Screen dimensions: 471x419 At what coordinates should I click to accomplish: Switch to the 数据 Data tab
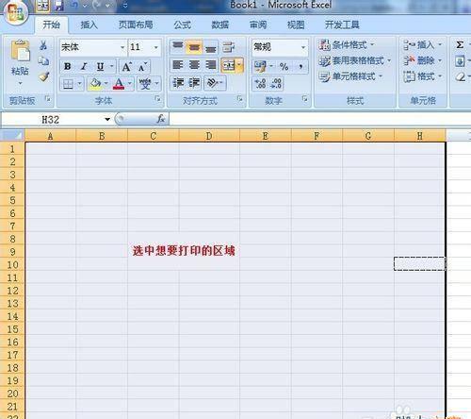tap(220, 25)
